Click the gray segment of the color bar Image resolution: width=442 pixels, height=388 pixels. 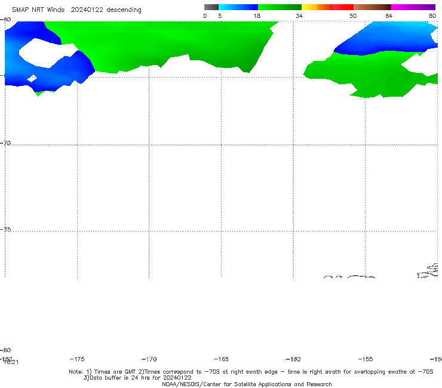tap(211, 7)
